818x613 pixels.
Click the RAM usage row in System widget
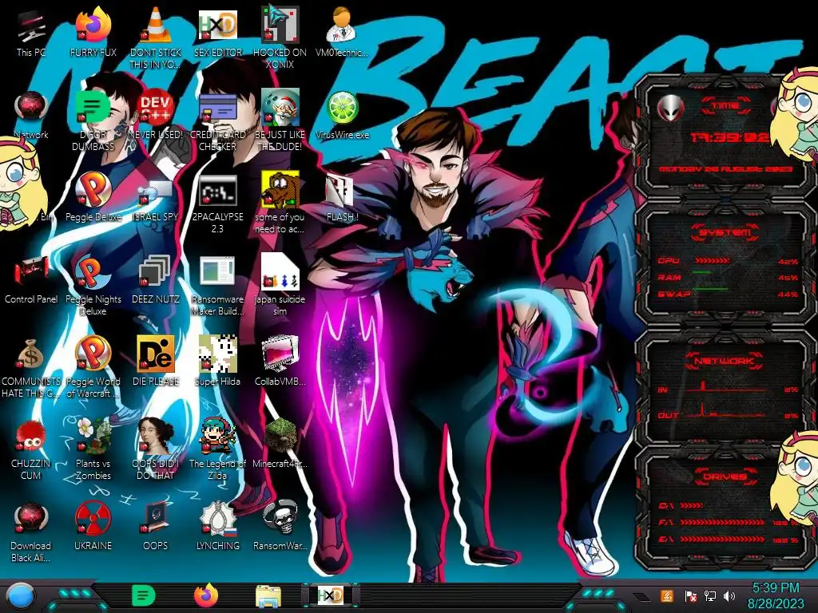tap(728, 277)
